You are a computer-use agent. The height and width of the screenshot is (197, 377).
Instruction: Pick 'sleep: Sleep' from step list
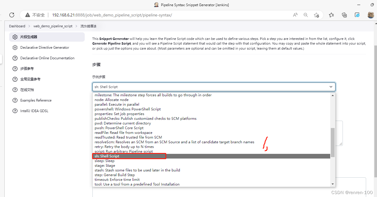tap(211, 161)
